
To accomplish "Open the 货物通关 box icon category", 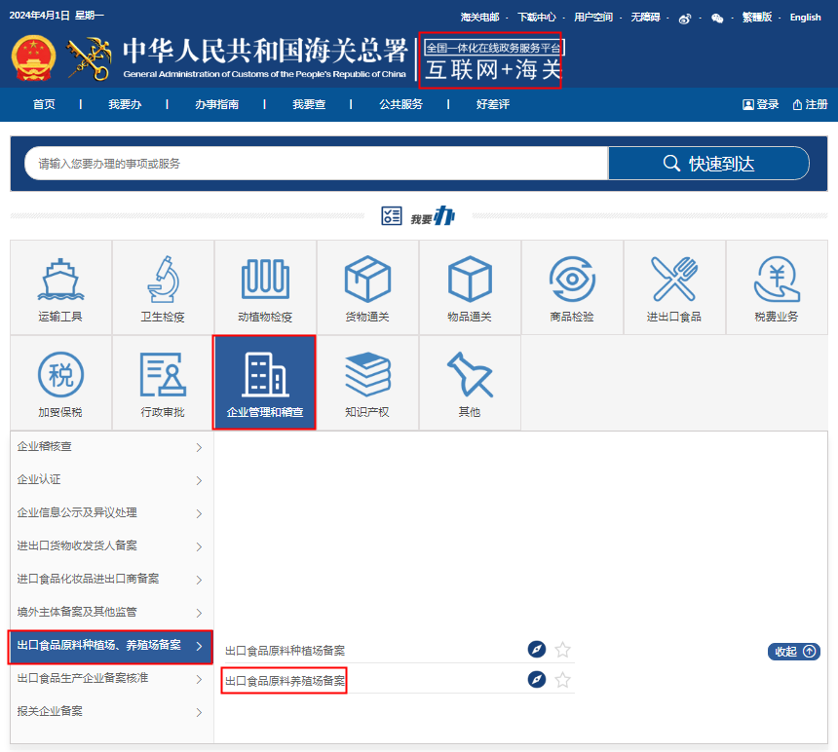I will (x=367, y=287).
